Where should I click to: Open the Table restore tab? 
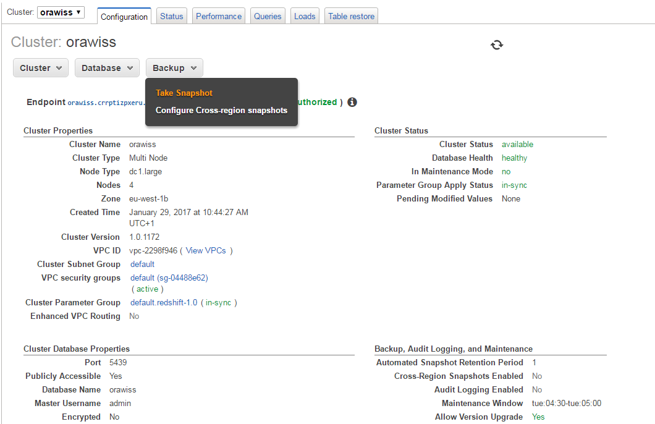coord(352,16)
